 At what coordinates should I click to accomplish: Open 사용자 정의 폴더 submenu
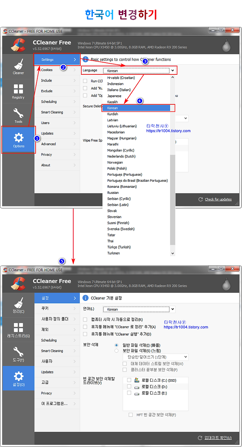click(x=57, y=319)
